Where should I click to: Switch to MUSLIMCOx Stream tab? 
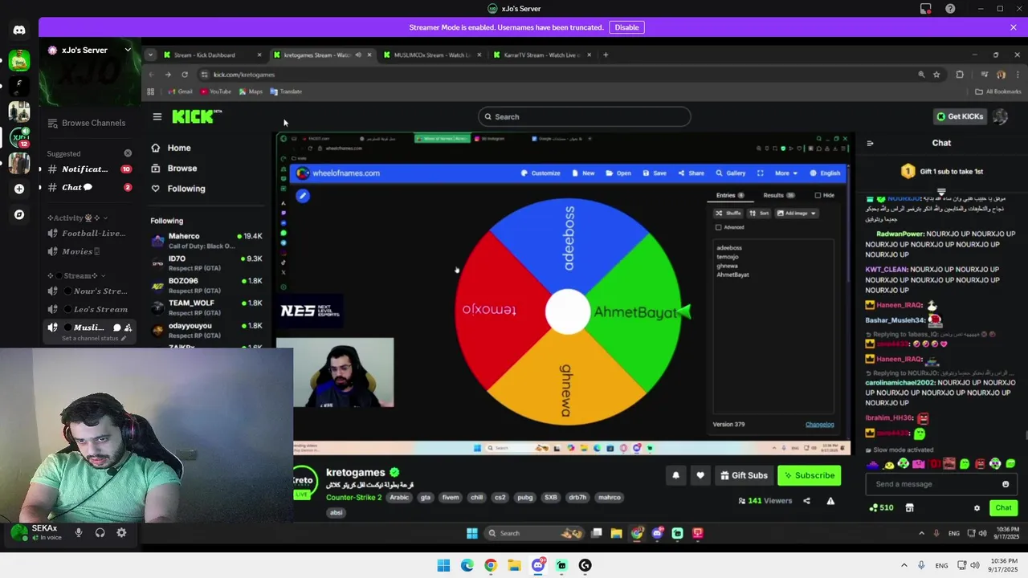(x=432, y=55)
